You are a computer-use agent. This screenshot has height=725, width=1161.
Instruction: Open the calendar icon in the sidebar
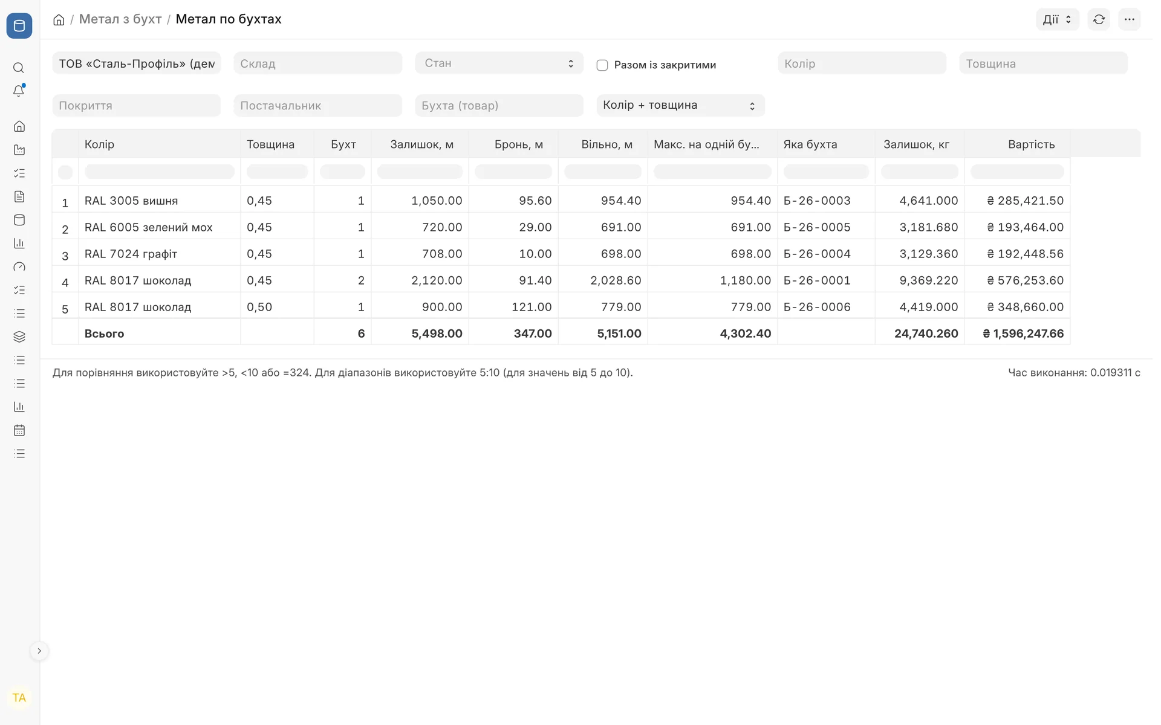click(19, 430)
